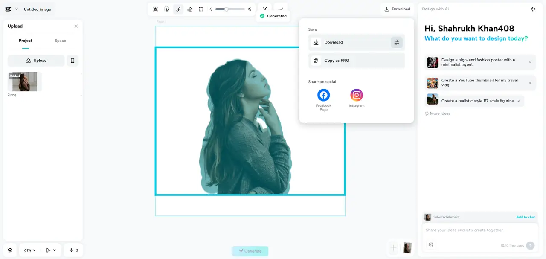Click the 2.png uploaded image thumbnail
The image size is (546, 259).
[25, 81]
